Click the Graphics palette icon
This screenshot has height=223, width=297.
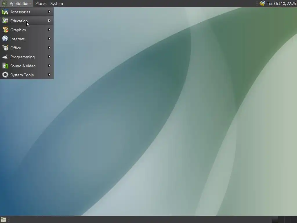(x=5, y=30)
